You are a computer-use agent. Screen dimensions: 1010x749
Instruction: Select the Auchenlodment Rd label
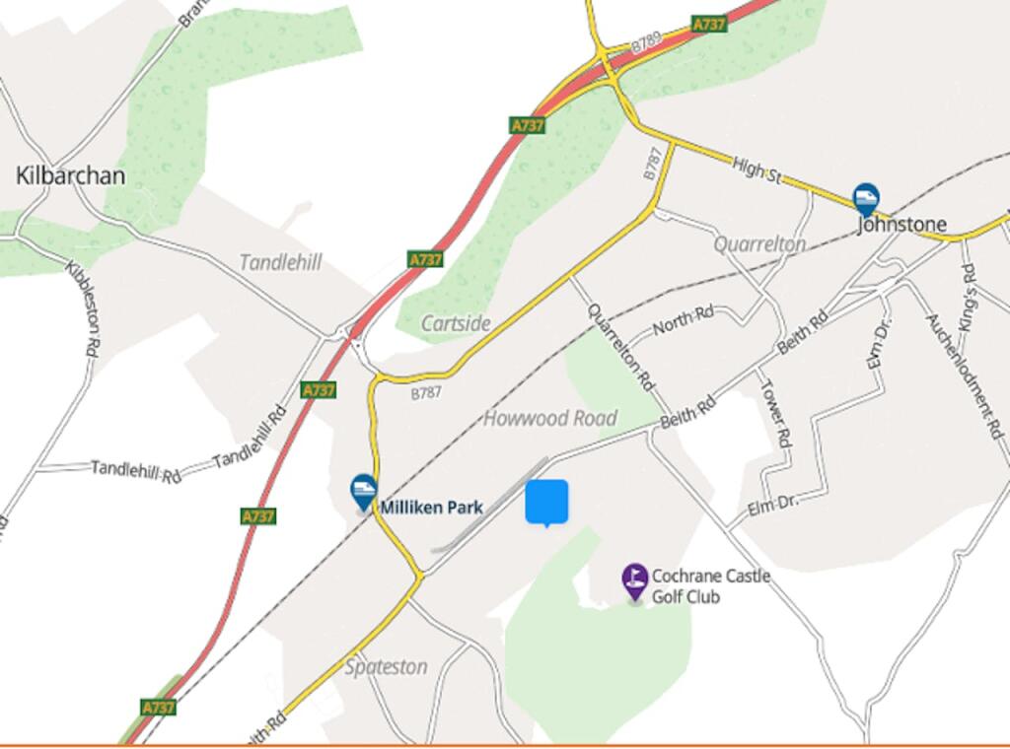pos(965,377)
